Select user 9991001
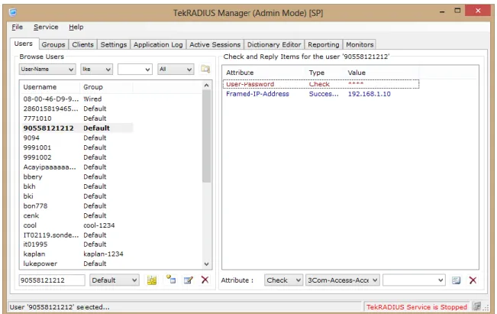 pos(76,147)
